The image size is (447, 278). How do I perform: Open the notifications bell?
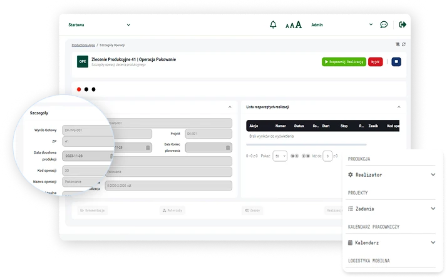(273, 25)
